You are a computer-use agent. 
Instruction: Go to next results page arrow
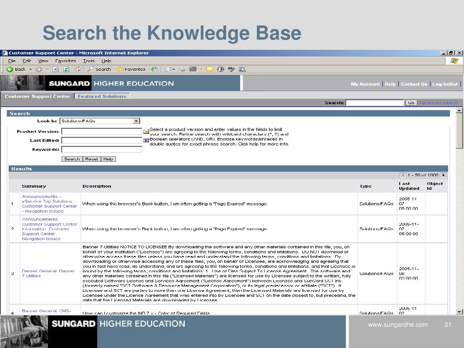pos(443,175)
